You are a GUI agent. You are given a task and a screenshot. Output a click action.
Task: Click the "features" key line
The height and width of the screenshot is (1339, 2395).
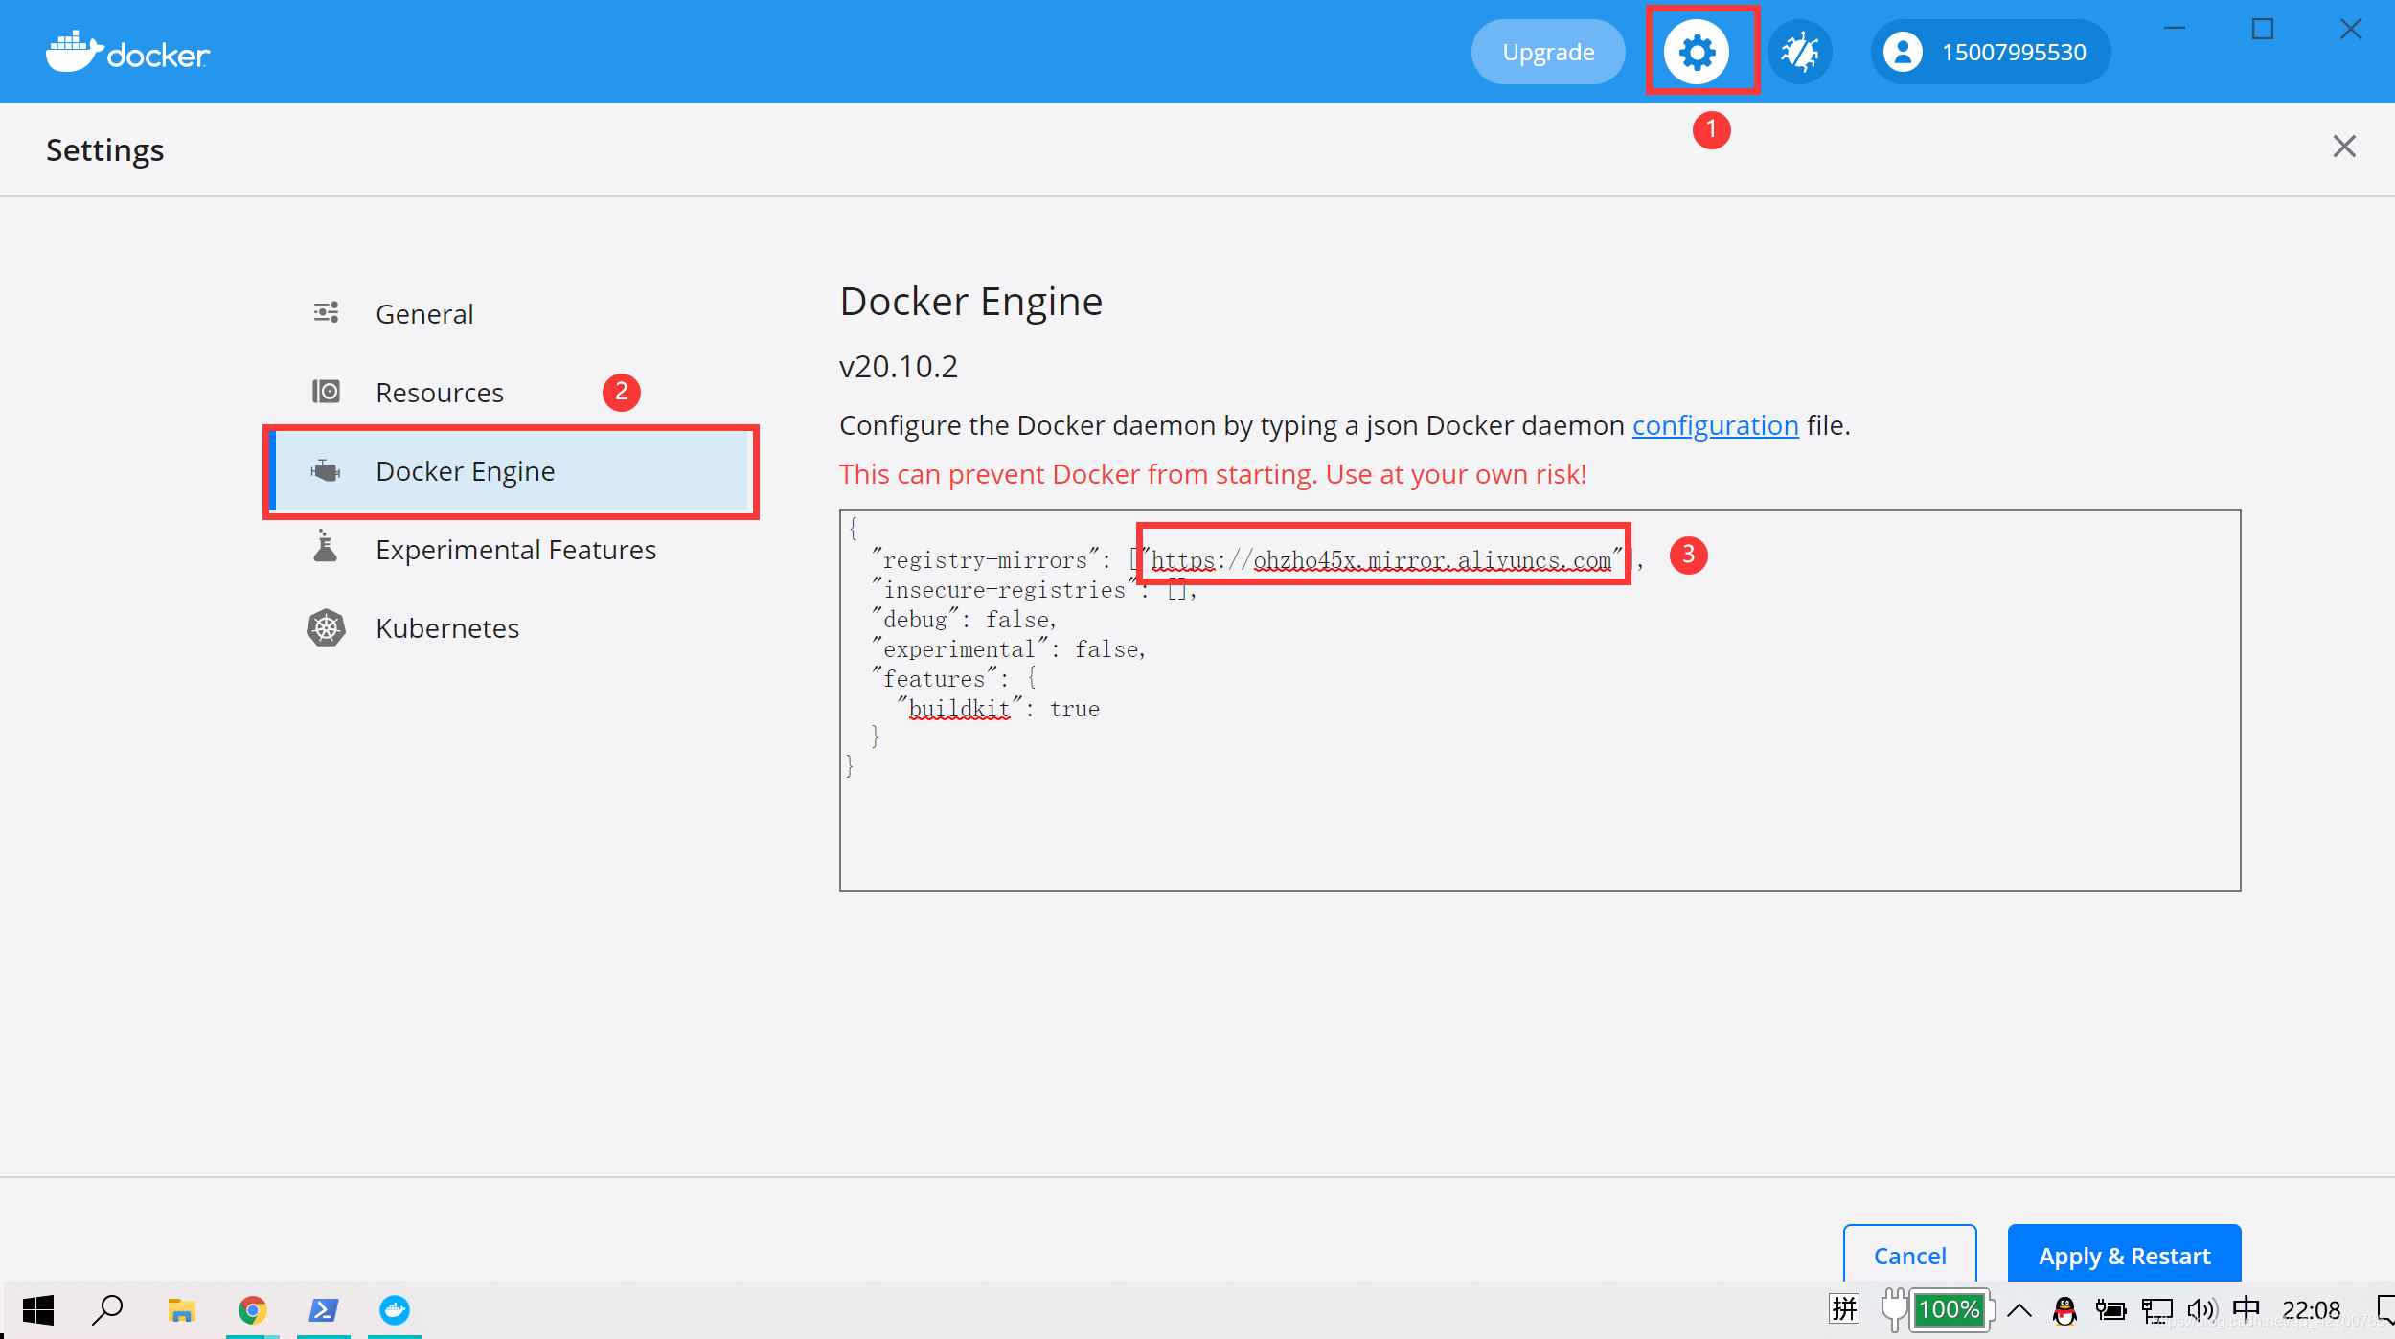click(x=954, y=679)
